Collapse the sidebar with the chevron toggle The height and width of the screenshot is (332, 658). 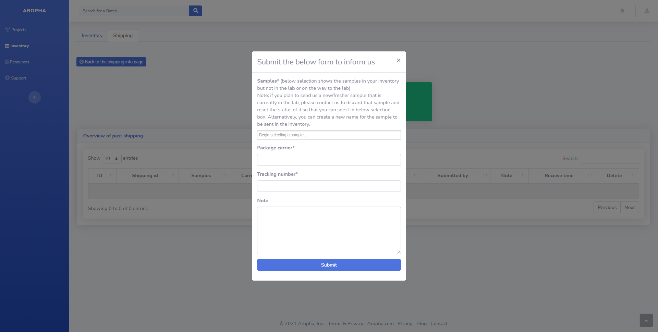click(x=34, y=97)
